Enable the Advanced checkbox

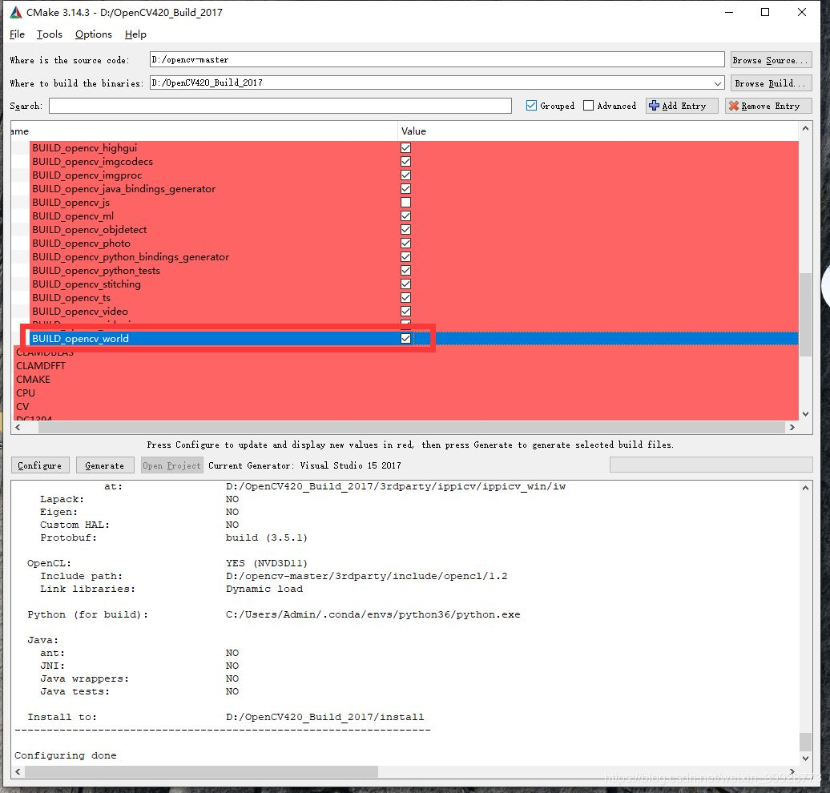pos(588,106)
